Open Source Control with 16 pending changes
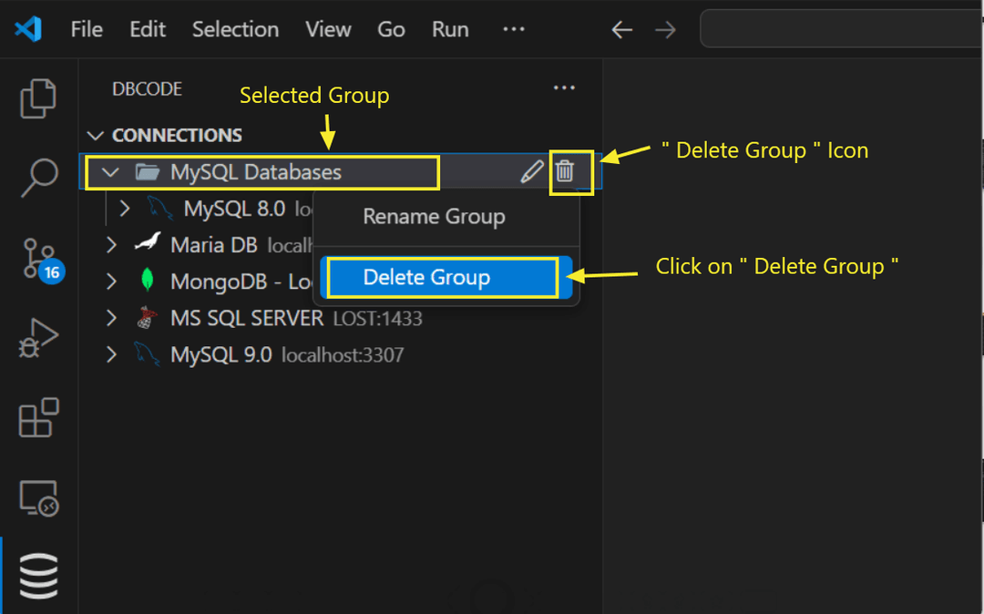This screenshot has height=614, width=984. (37, 259)
